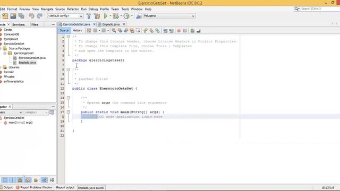Open the Navigate menu
The image size is (340, 191).
click(47, 9)
